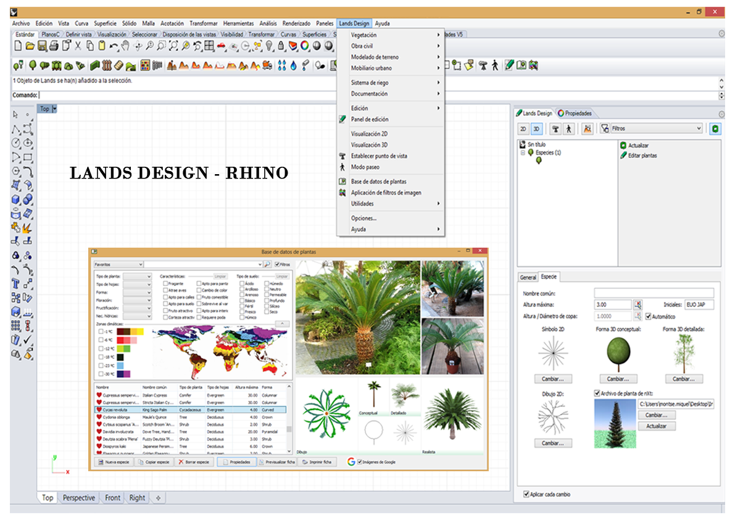Select Opciones... in Lands Design menu
735x520 pixels.
point(391,218)
